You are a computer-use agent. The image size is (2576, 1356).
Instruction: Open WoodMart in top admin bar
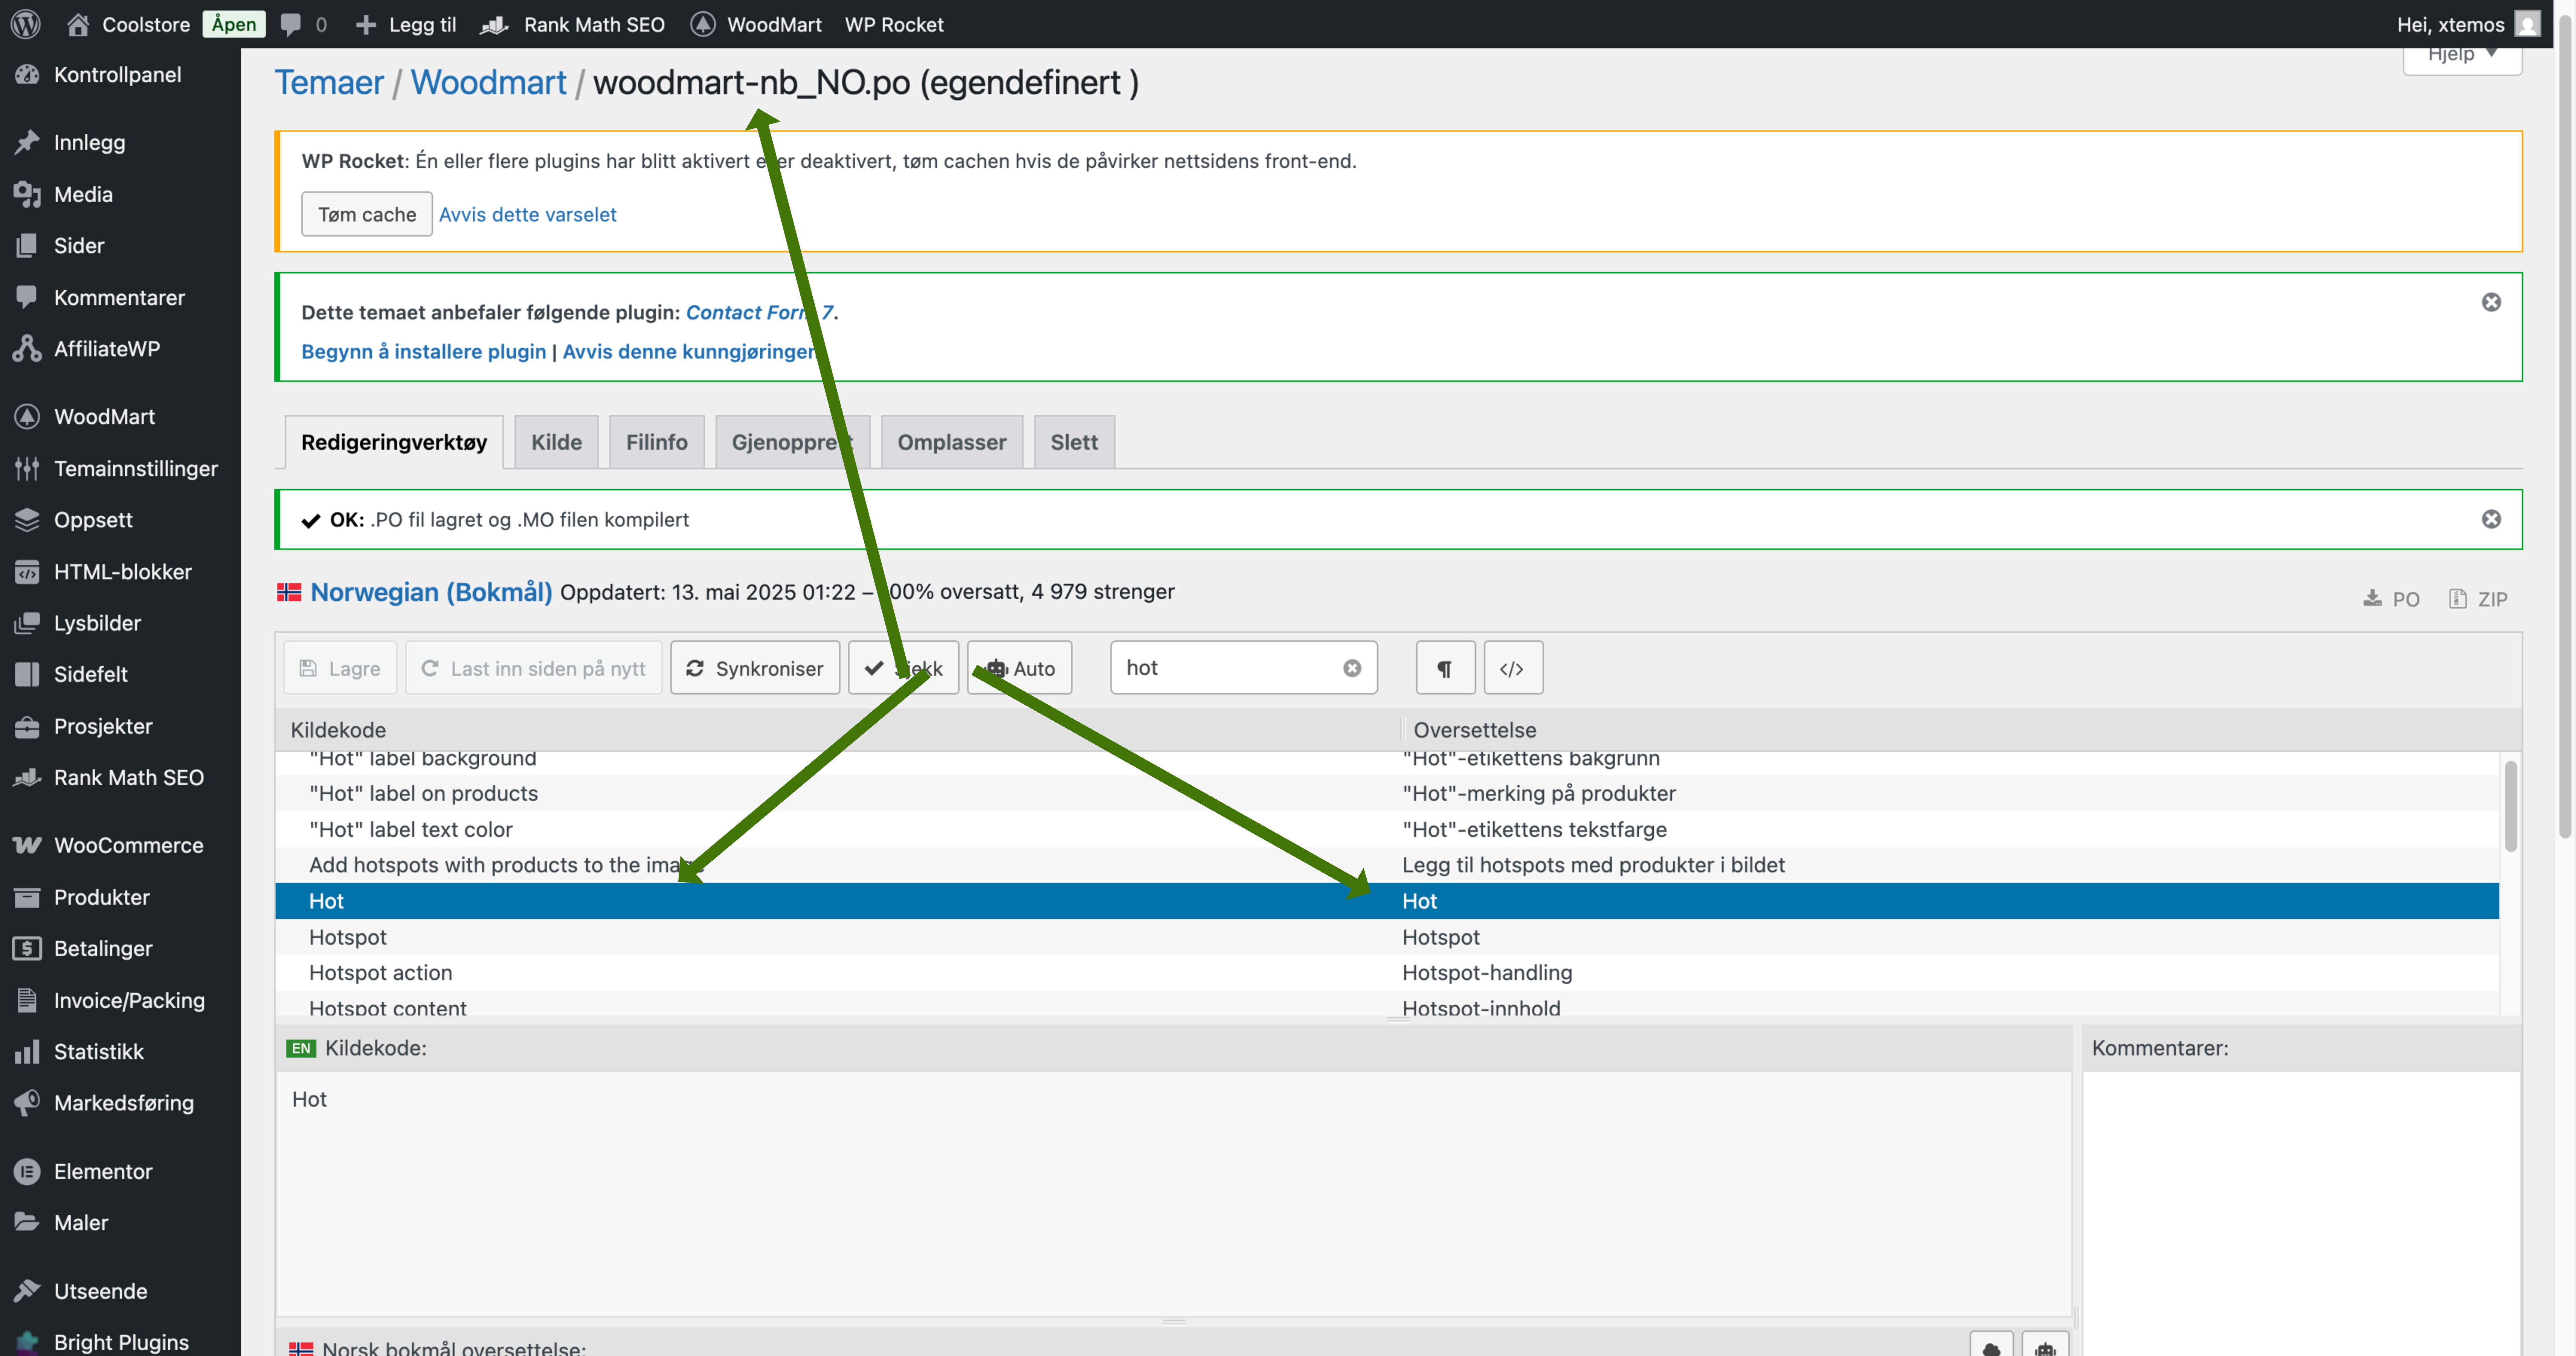[x=756, y=24]
